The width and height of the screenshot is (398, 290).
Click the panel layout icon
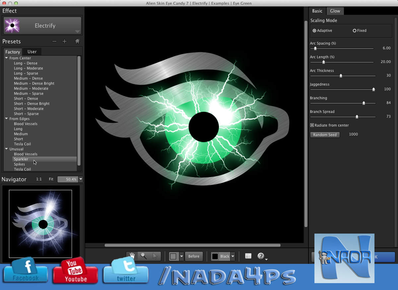click(x=248, y=256)
